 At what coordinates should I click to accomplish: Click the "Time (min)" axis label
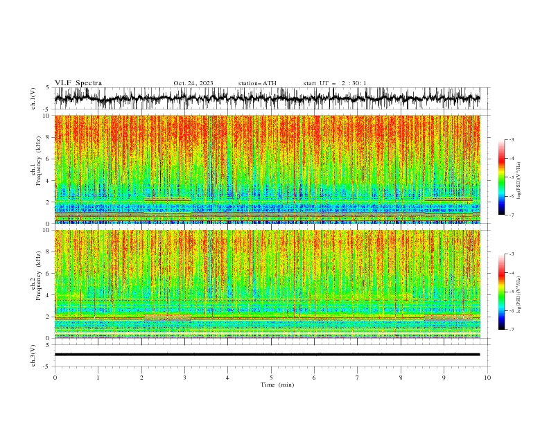(x=277, y=385)
